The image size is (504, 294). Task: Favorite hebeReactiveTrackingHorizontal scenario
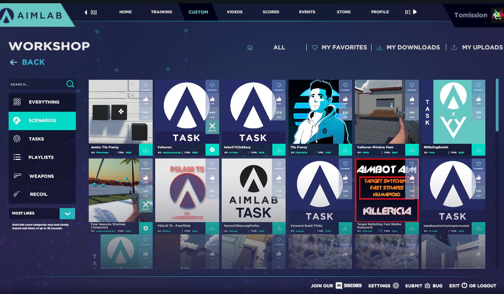(478, 165)
